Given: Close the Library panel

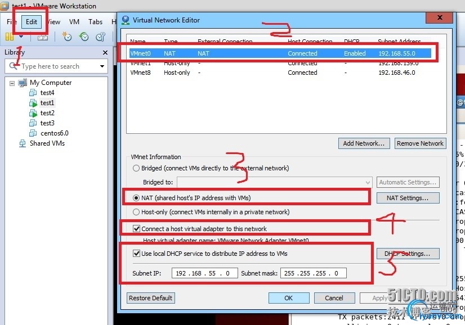Looking at the screenshot, I should 105,52.
